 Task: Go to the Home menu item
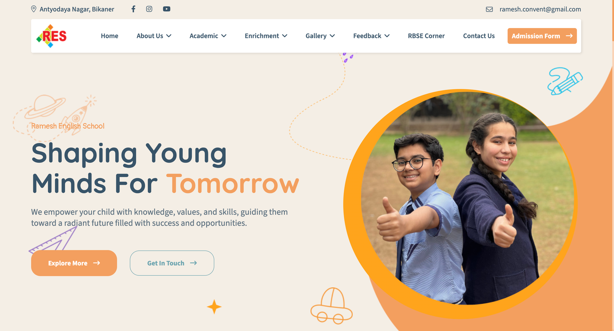tap(109, 36)
